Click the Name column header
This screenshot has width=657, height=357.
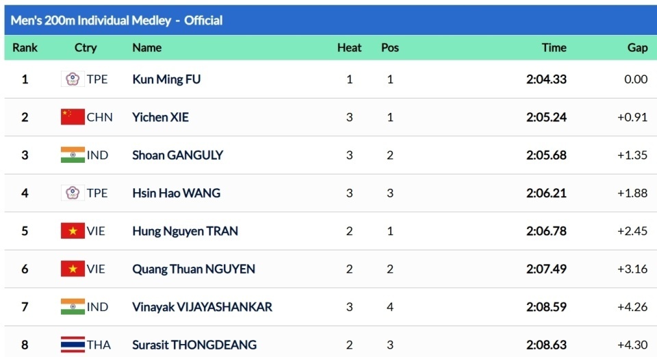[146, 48]
